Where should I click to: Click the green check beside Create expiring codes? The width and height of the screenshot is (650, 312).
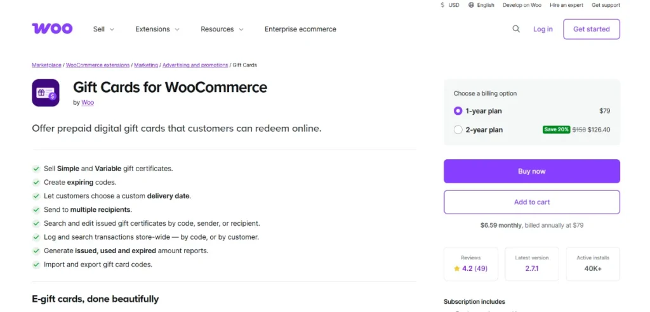point(36,183)
